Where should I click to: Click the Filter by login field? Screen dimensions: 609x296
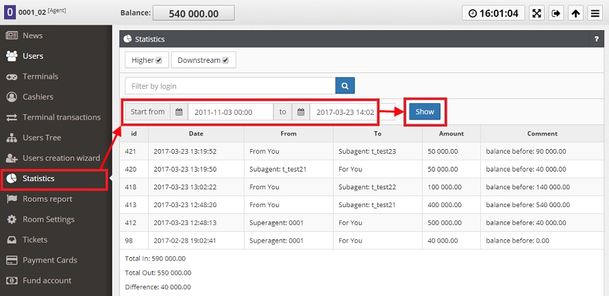pos(229,86)
